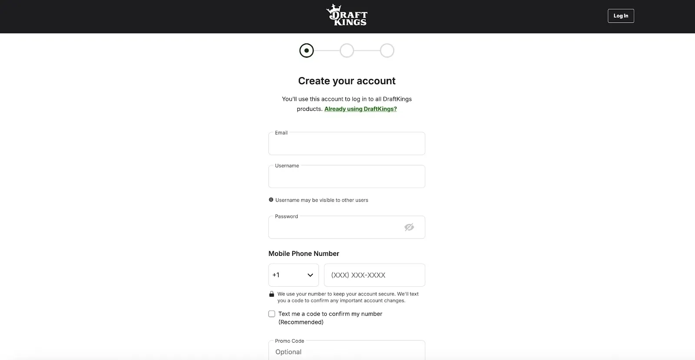Image resolution: width=695 pixels, height=360 pixels.
Task: Open the "Already using DraftKings?" link
Action: (361, 109)
